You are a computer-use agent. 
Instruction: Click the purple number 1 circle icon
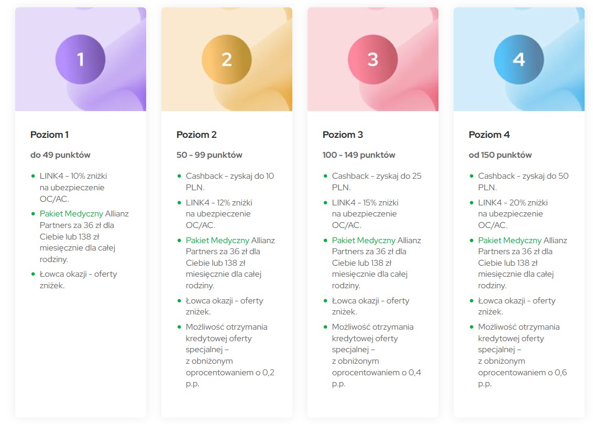click(x=80, y=59)
